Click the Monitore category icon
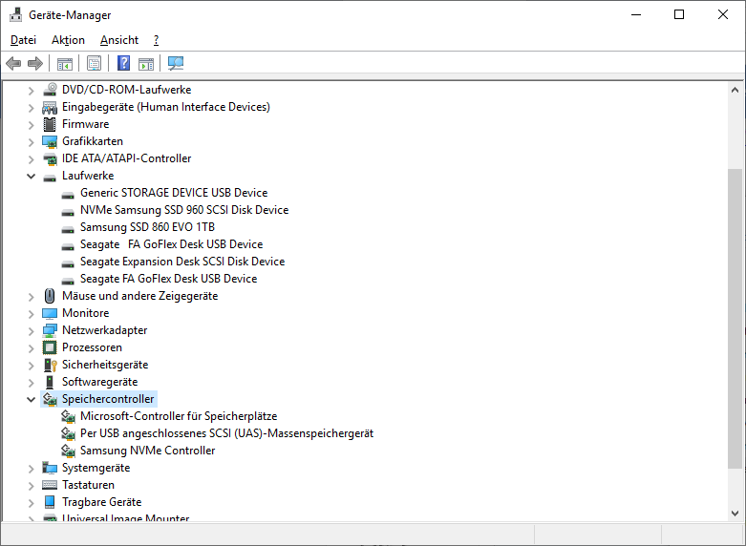The width and height of the screenshot is (746, 546). pos(50,313)
